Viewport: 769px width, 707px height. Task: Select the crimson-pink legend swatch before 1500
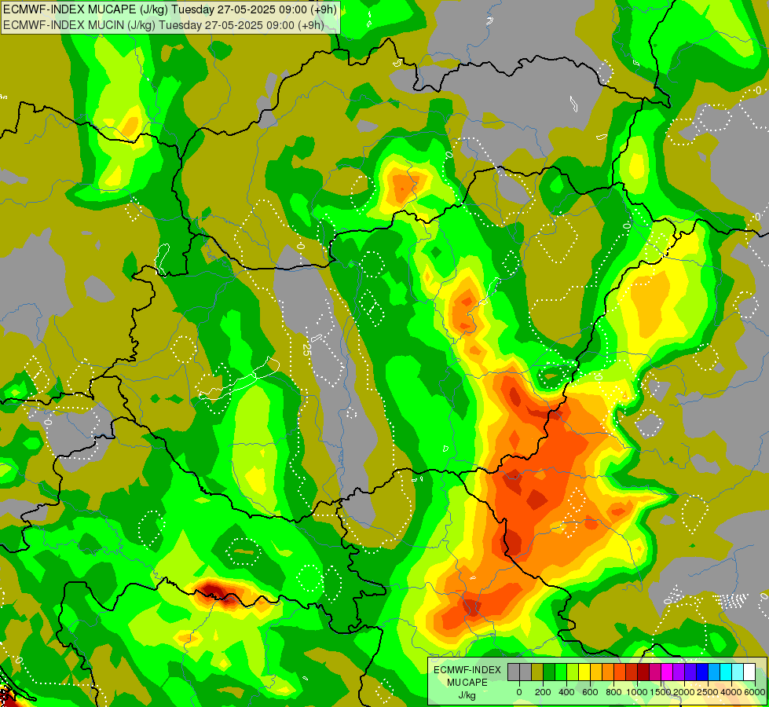click(x=656, y=672)
